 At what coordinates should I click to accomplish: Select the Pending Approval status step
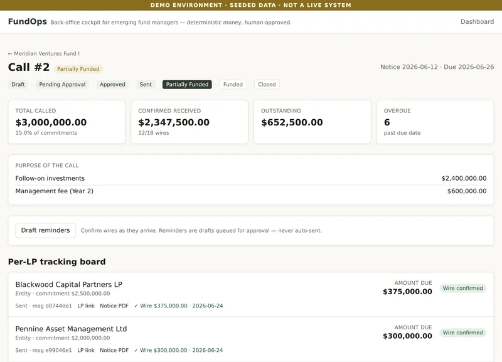point(62,85)
